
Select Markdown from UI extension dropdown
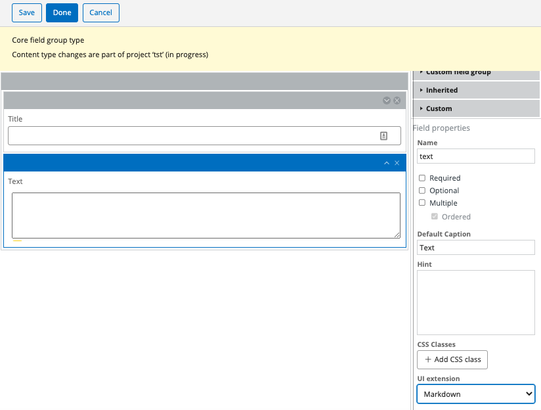(475, 394)
